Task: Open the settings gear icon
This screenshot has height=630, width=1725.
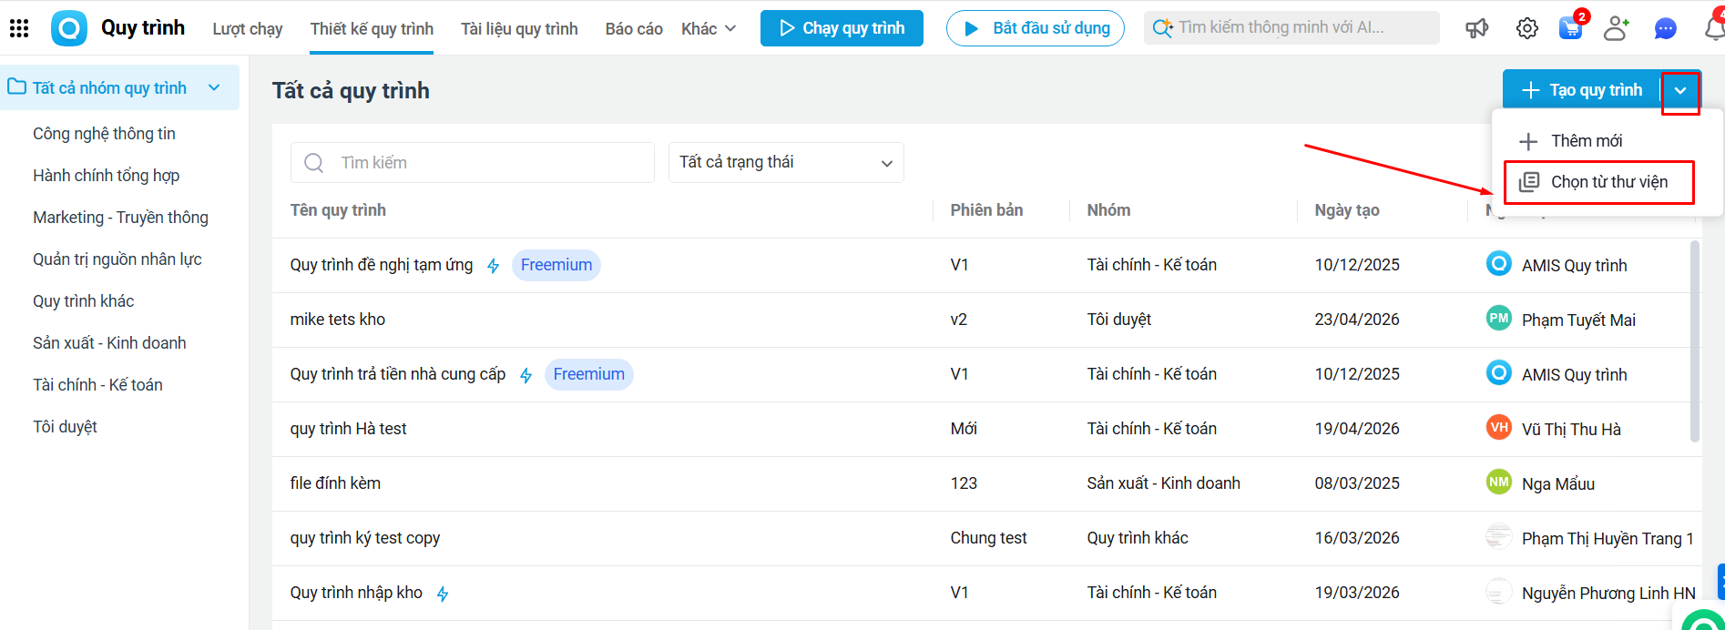Action: point(1527,28)
